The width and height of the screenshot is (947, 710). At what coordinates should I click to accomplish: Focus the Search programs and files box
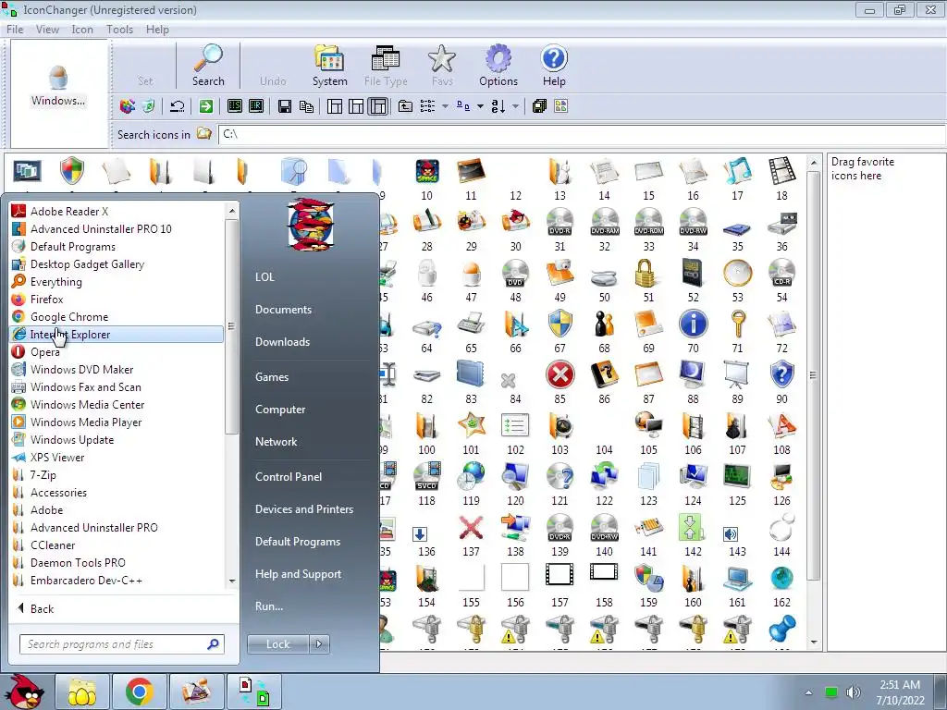(x=122, y=644)
